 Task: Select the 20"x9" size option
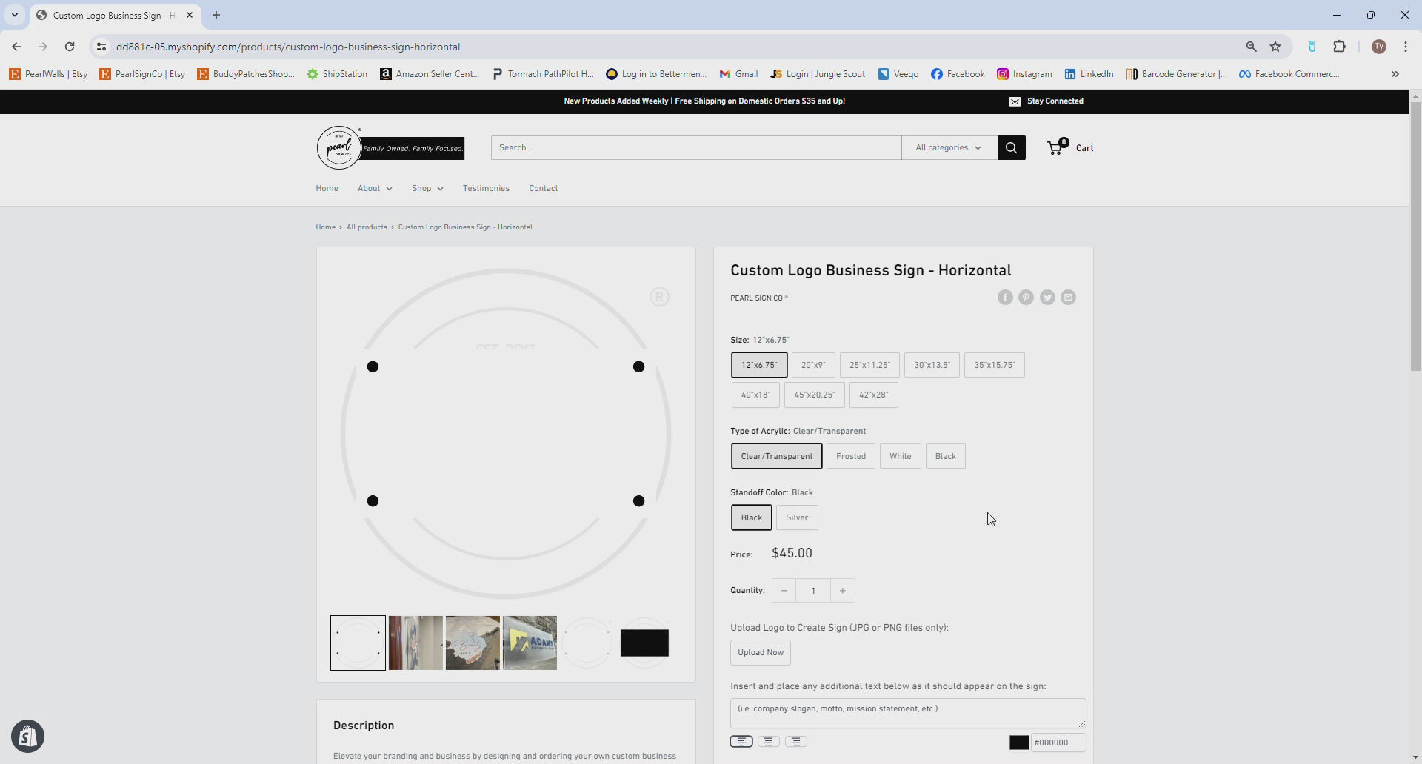point(812,365)
